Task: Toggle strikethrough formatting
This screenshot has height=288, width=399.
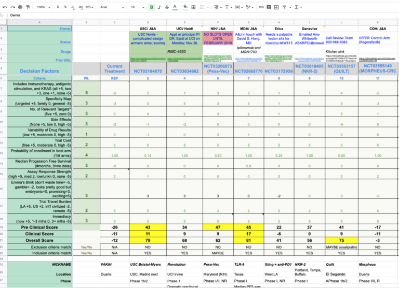Action: pos(167,7)
